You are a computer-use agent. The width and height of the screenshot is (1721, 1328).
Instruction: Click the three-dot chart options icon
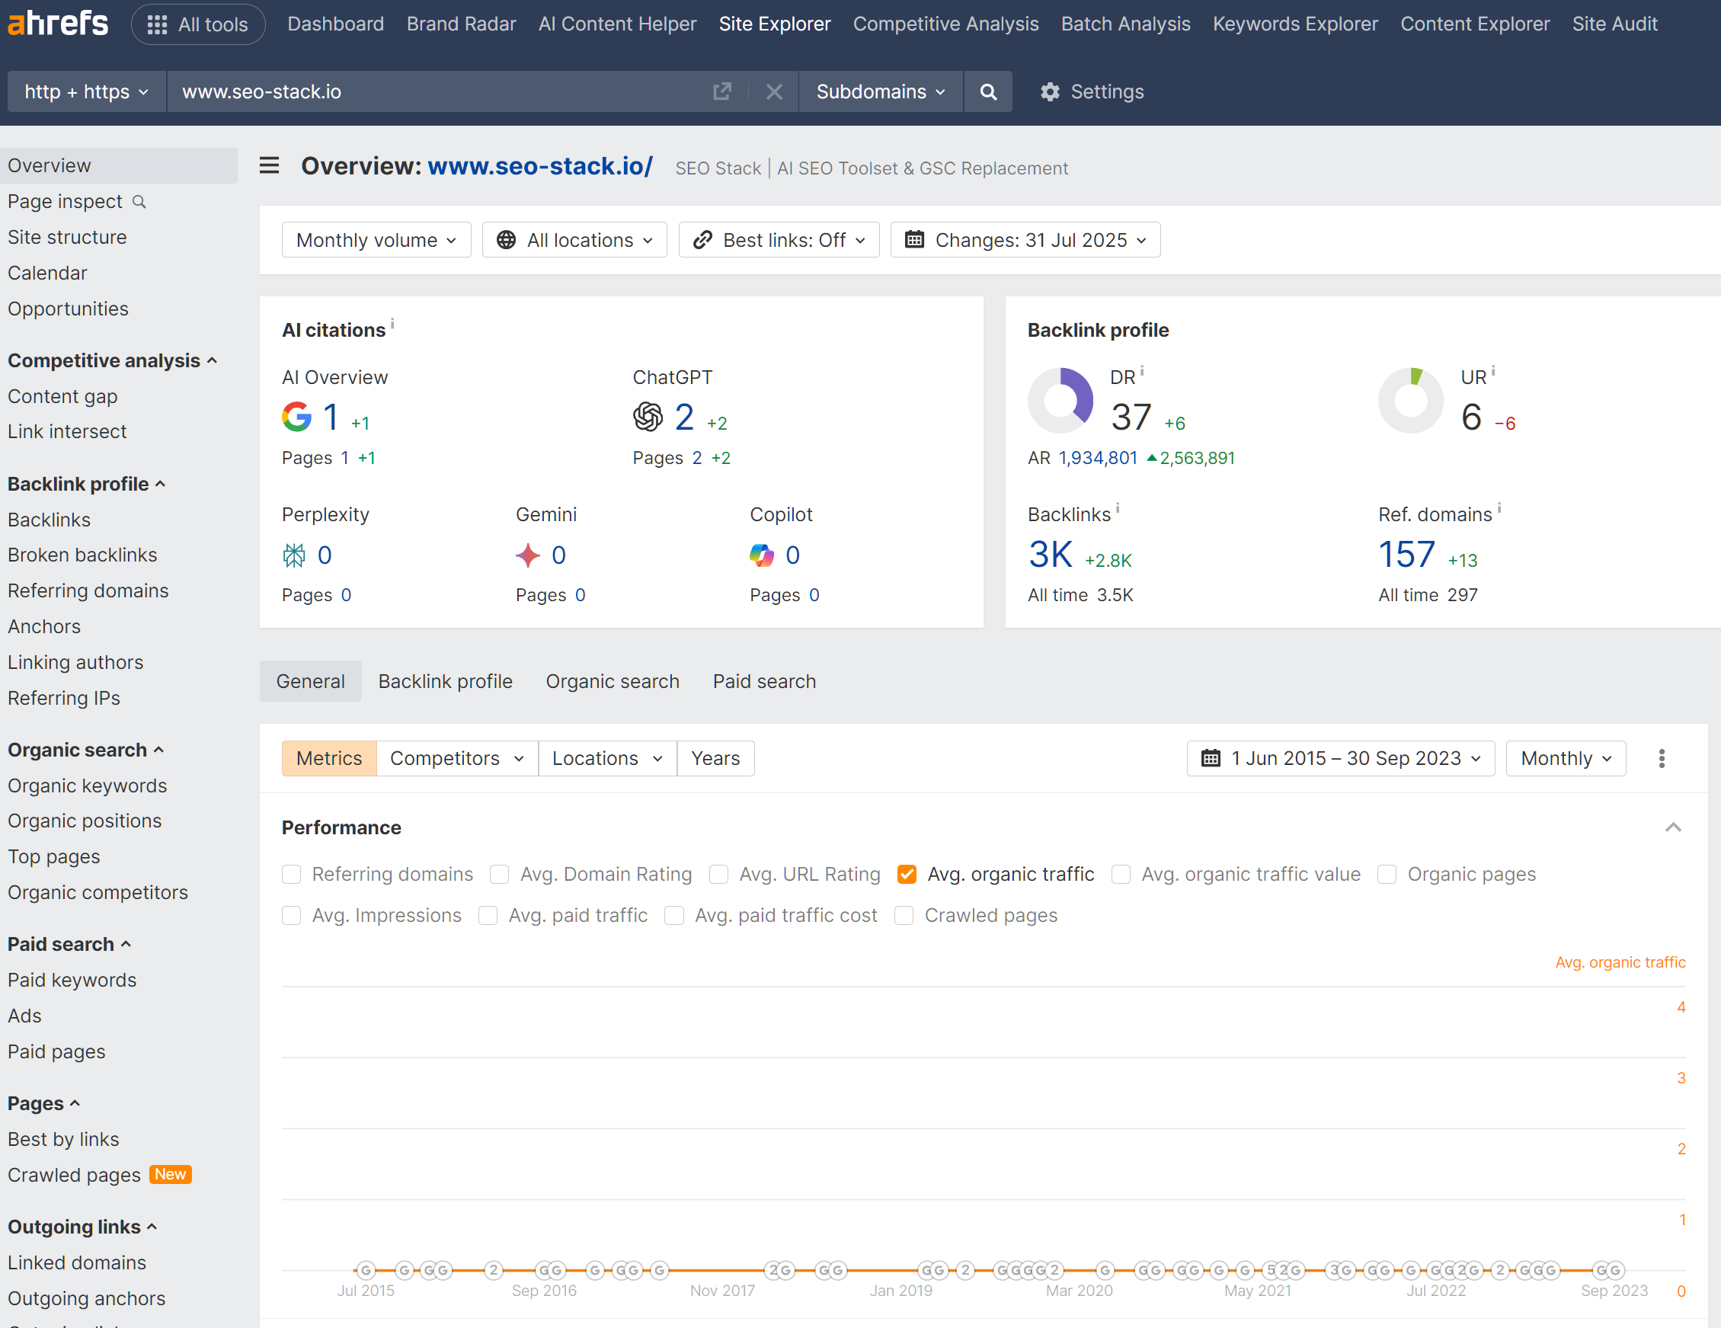coord(1661,758)
